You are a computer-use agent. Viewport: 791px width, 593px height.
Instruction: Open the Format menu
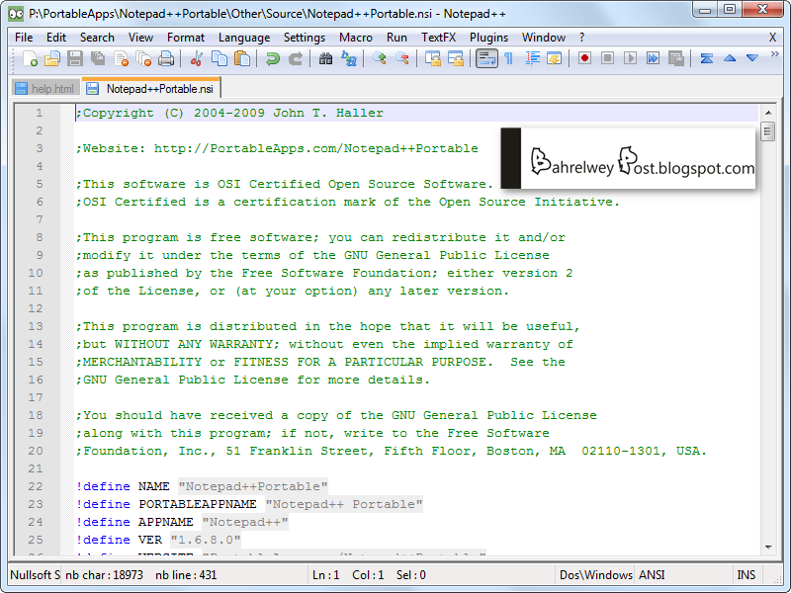click(186, 38)
